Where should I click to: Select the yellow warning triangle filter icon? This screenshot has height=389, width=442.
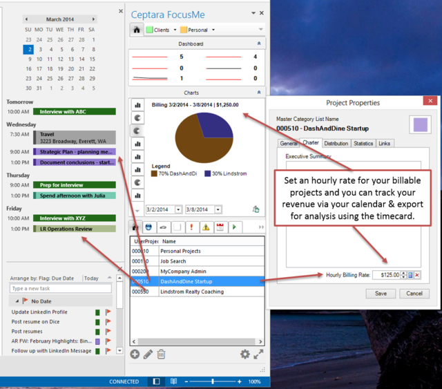(x=206, y=227)
